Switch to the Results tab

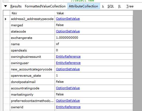click(x=16, y=6)
